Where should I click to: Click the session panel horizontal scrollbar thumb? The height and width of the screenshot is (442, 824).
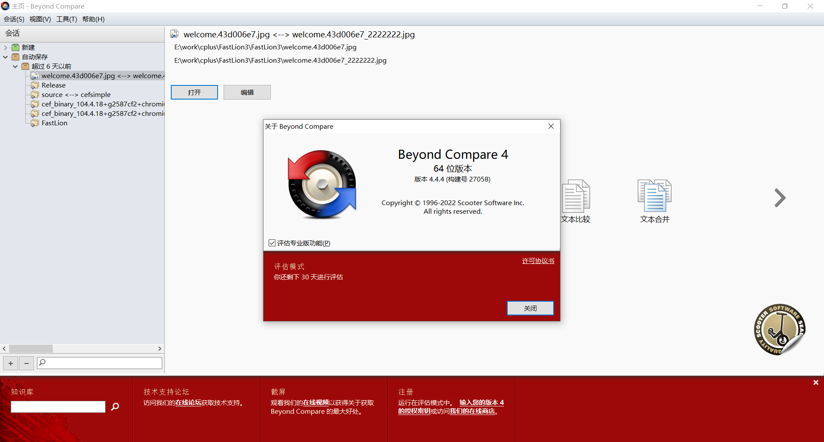31,349
